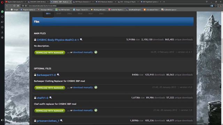This screenshot has width=223, height=125.
Task: Open the history clock icon in sidebar
Action: [x=2, y=27]
